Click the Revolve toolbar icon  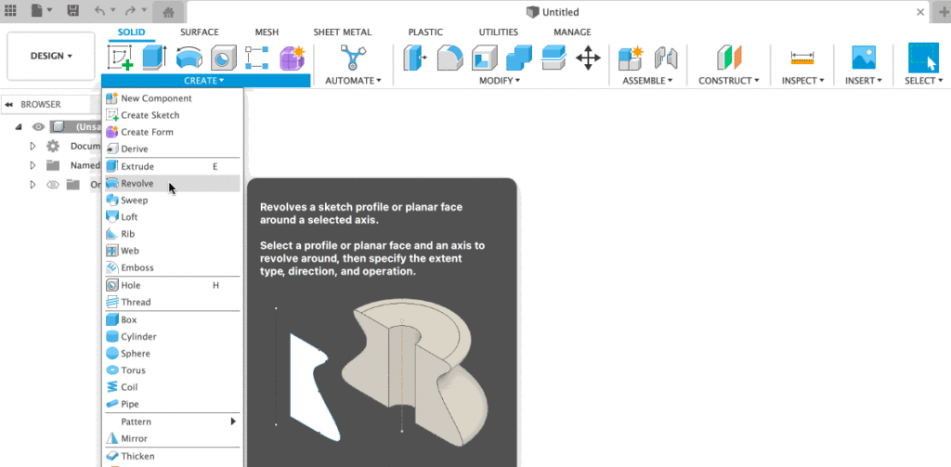point(189,58)
